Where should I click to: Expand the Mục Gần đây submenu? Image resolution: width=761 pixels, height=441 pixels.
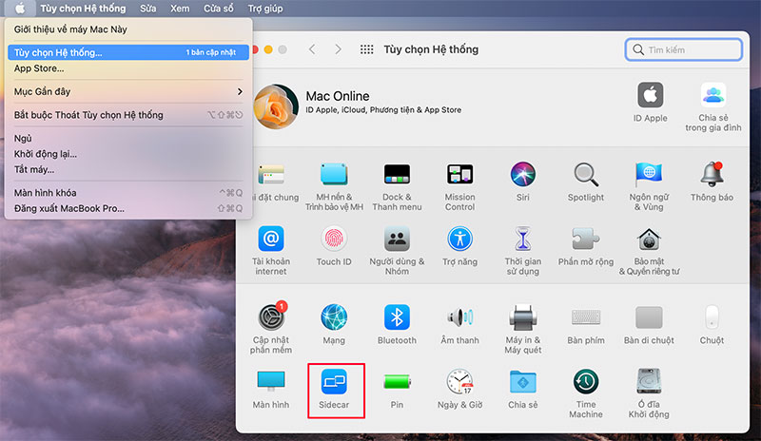[128, 91]
